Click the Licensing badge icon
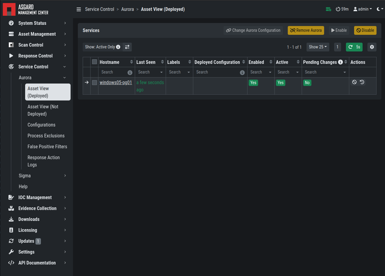Viewport: 385px width, 276px height. tap(11, 230)
